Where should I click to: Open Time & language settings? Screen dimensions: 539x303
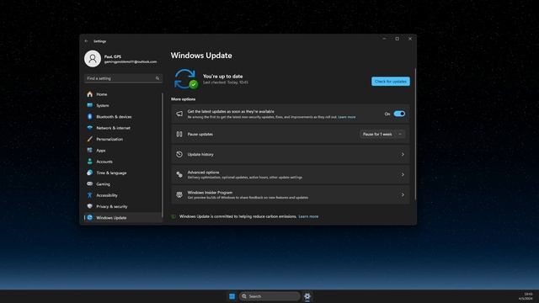(x=123, y=173)
